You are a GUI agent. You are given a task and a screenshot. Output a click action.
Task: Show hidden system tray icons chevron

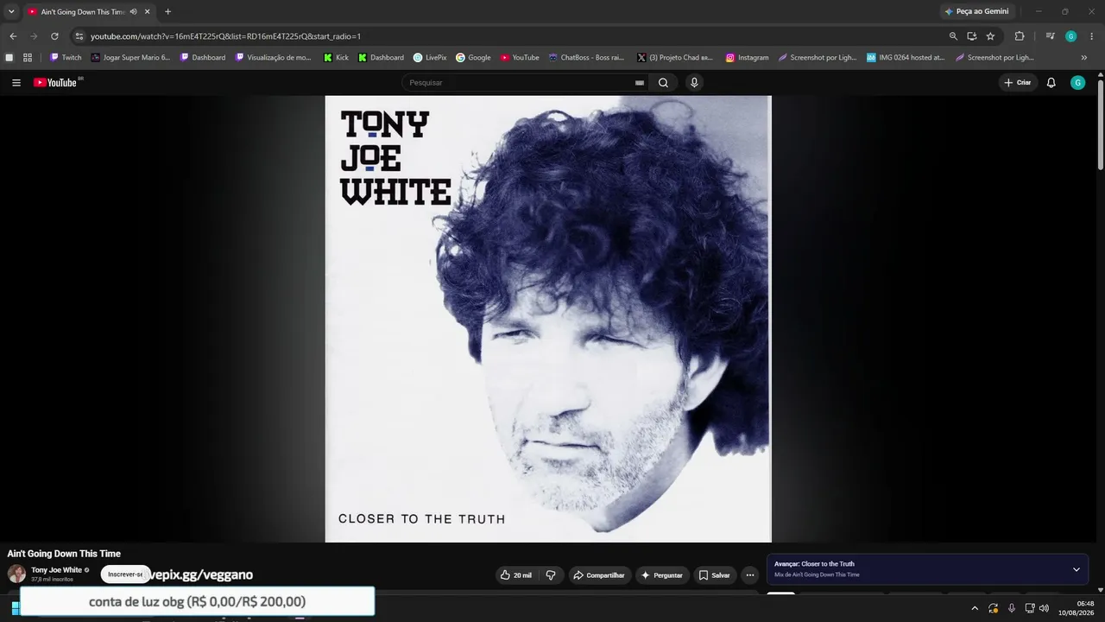click(x=975, y=608)
